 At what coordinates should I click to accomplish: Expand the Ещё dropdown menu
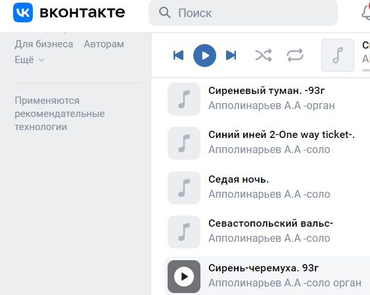(x=30, y=60)
